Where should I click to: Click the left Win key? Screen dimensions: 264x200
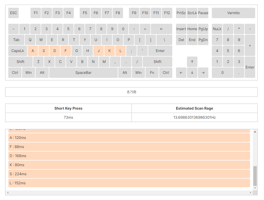tap(28, 73)
